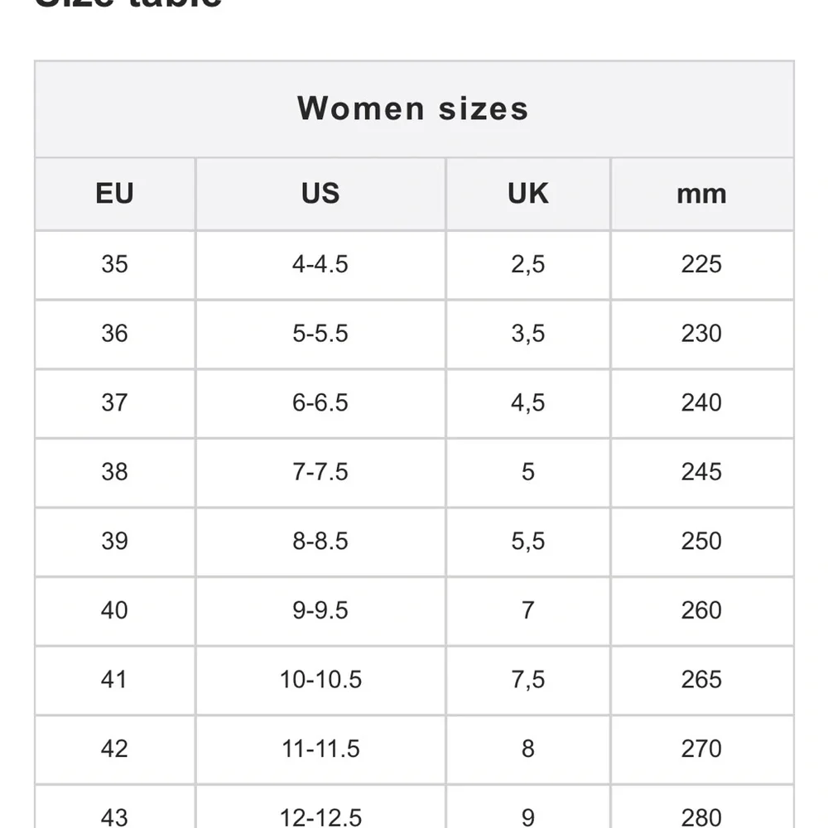Screen dimensions: 828x828
Task: Click the Women sizes table header
Action: click(x=413, y=108)
